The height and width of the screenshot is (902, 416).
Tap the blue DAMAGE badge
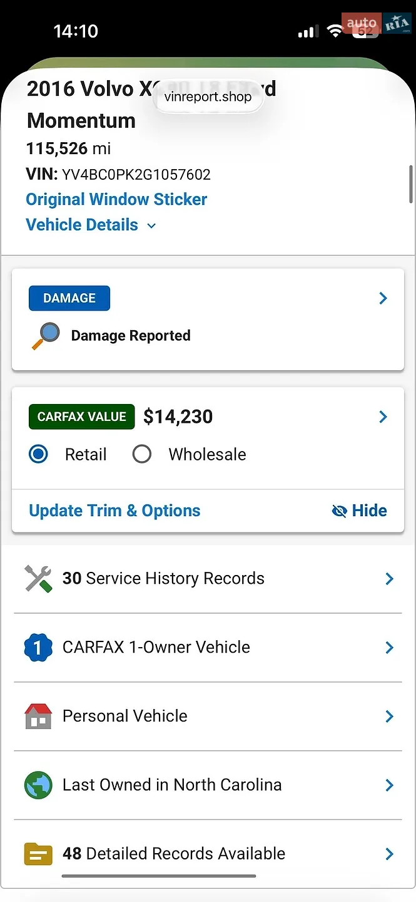coord(69,298)
